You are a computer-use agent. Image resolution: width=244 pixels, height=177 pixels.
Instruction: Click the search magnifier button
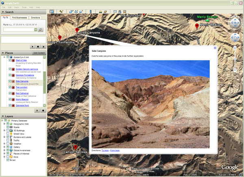tap(41, 30)
